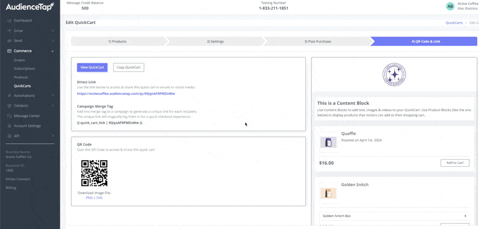Download the QR code as SVG
The width and height of the screenshot is (479, 229).
coord(99,198)
